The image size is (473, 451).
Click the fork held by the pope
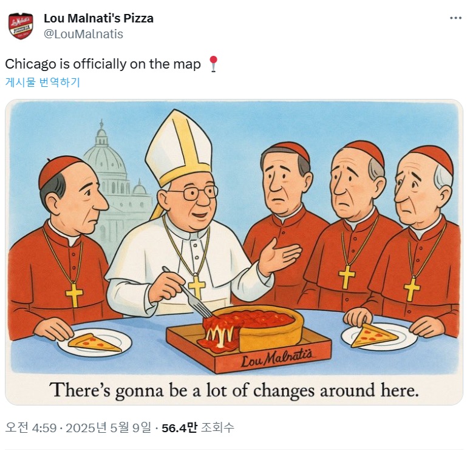(187, 293)
